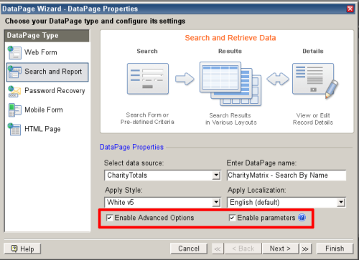Click the Mobile Form icon
This screenshot has width=359, height=260.
[14, 110]
